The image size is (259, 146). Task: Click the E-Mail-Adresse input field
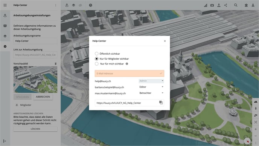coord(129,74)
